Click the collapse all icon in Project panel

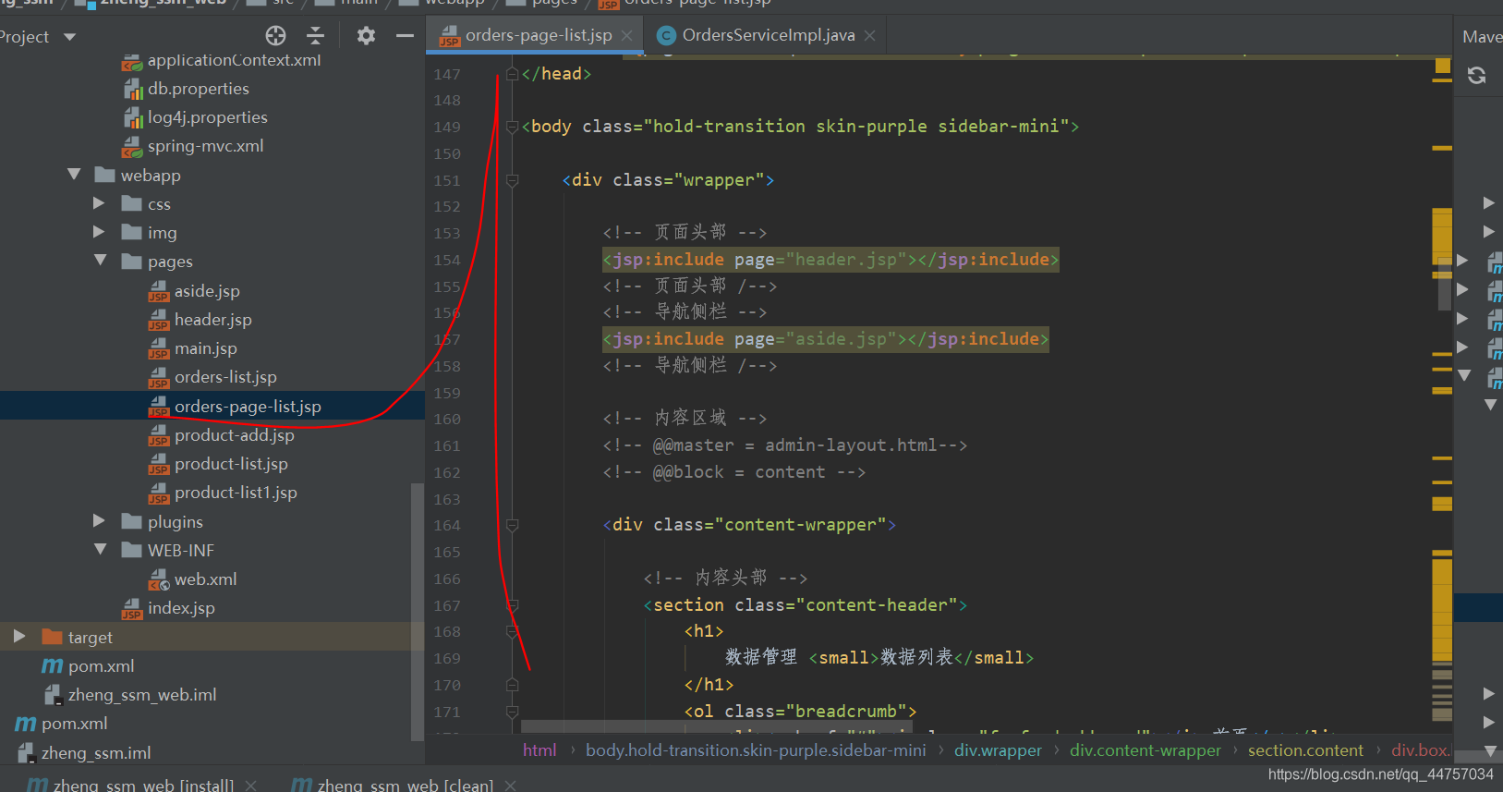(x=315, y=36)
